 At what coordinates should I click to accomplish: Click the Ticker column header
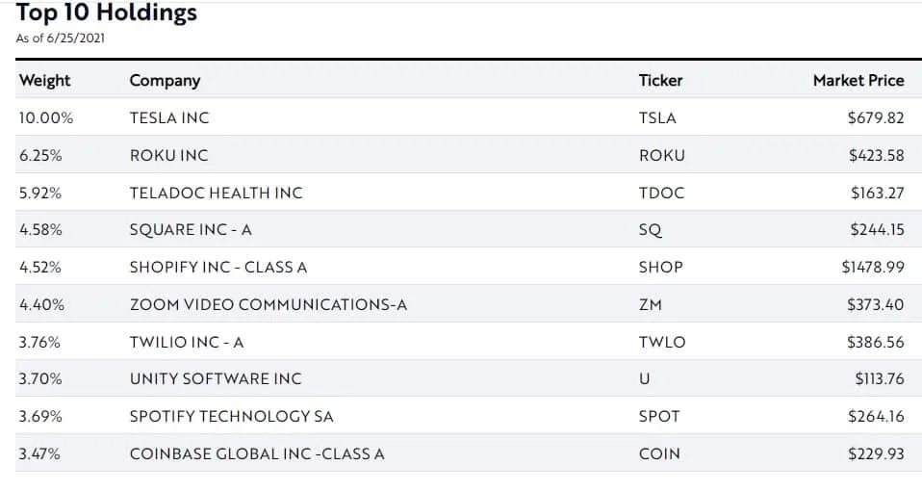pyautogui.click(x=660, y=81)
